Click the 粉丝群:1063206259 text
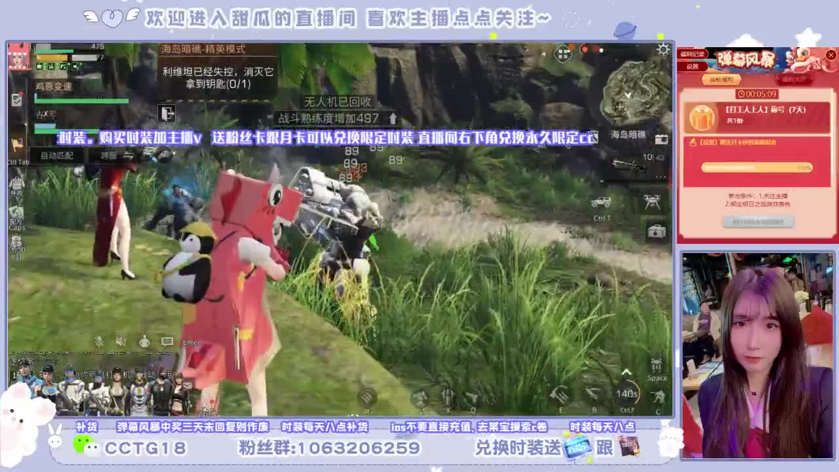The height and width of the screenshot is (472, 839). [329, 448]
